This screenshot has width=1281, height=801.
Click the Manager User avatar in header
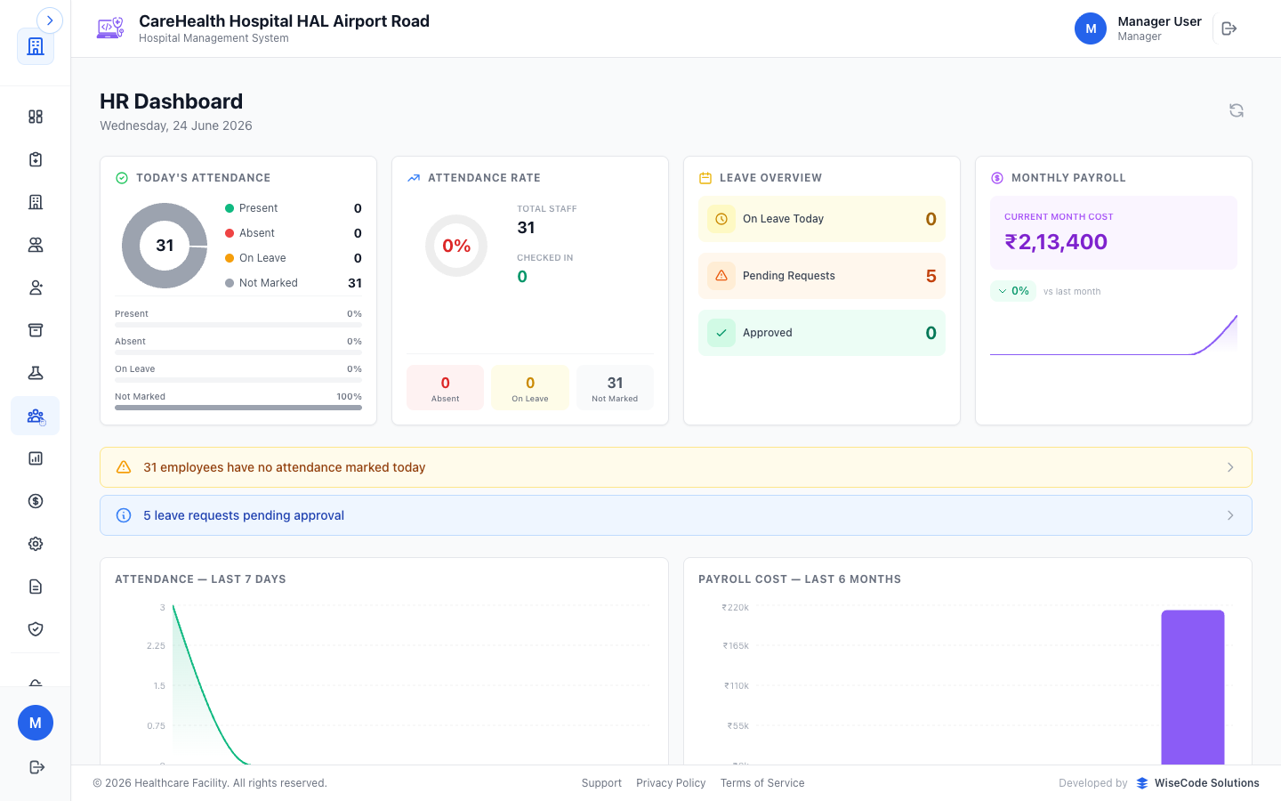pos(1091,28)
